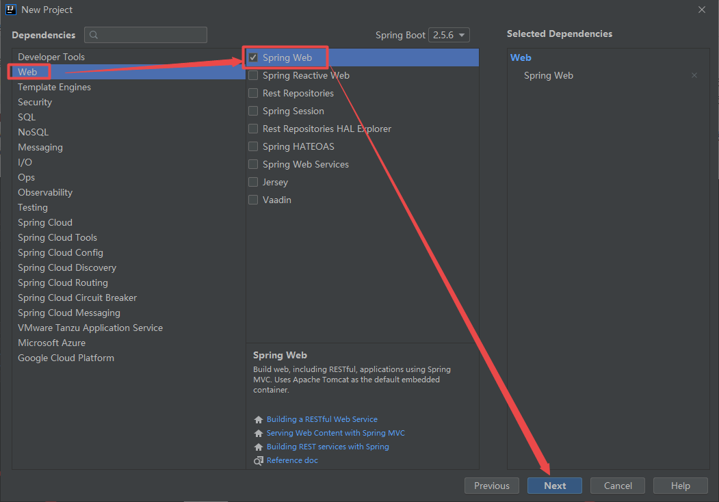719x502 pixels.
Task: Open Building a RESTful Web Service link
Action: pyautogui.click(x=322, y=419)
